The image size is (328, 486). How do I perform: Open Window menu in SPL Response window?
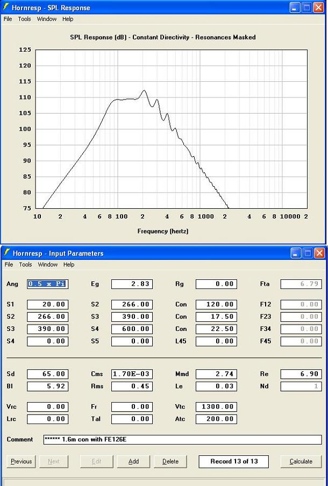(x=47, y=19)
